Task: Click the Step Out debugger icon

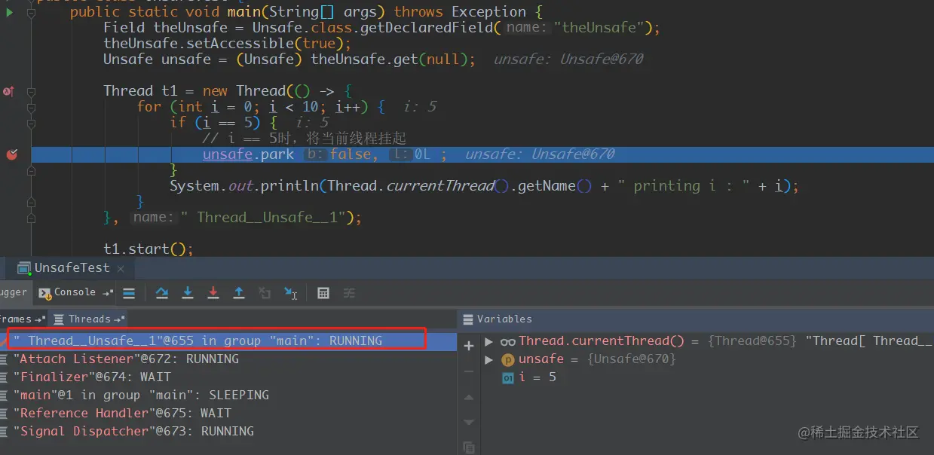Action: pyautogui.click(x=239, y=293)
